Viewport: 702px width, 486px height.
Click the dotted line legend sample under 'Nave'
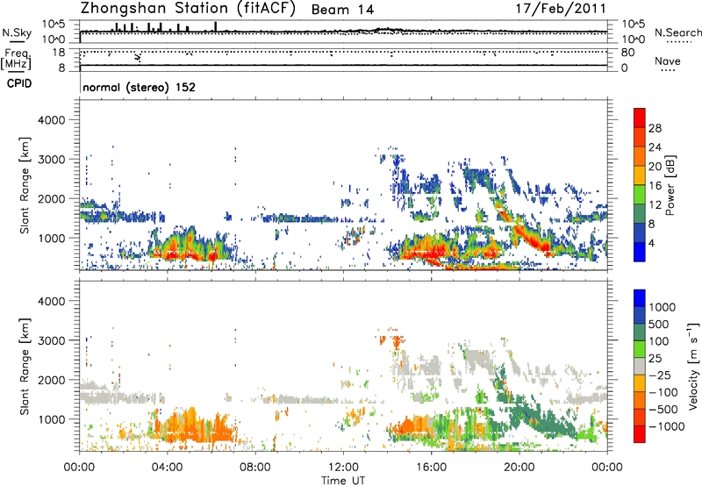point(669,71)
